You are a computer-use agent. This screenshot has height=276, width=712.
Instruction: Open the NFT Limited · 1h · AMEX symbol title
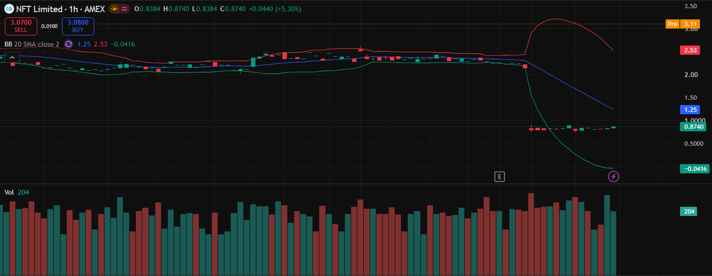[x=59, y=9]
